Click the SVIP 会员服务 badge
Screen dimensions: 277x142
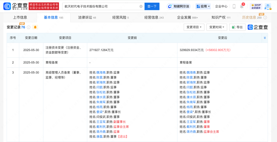tap(256, 6)
